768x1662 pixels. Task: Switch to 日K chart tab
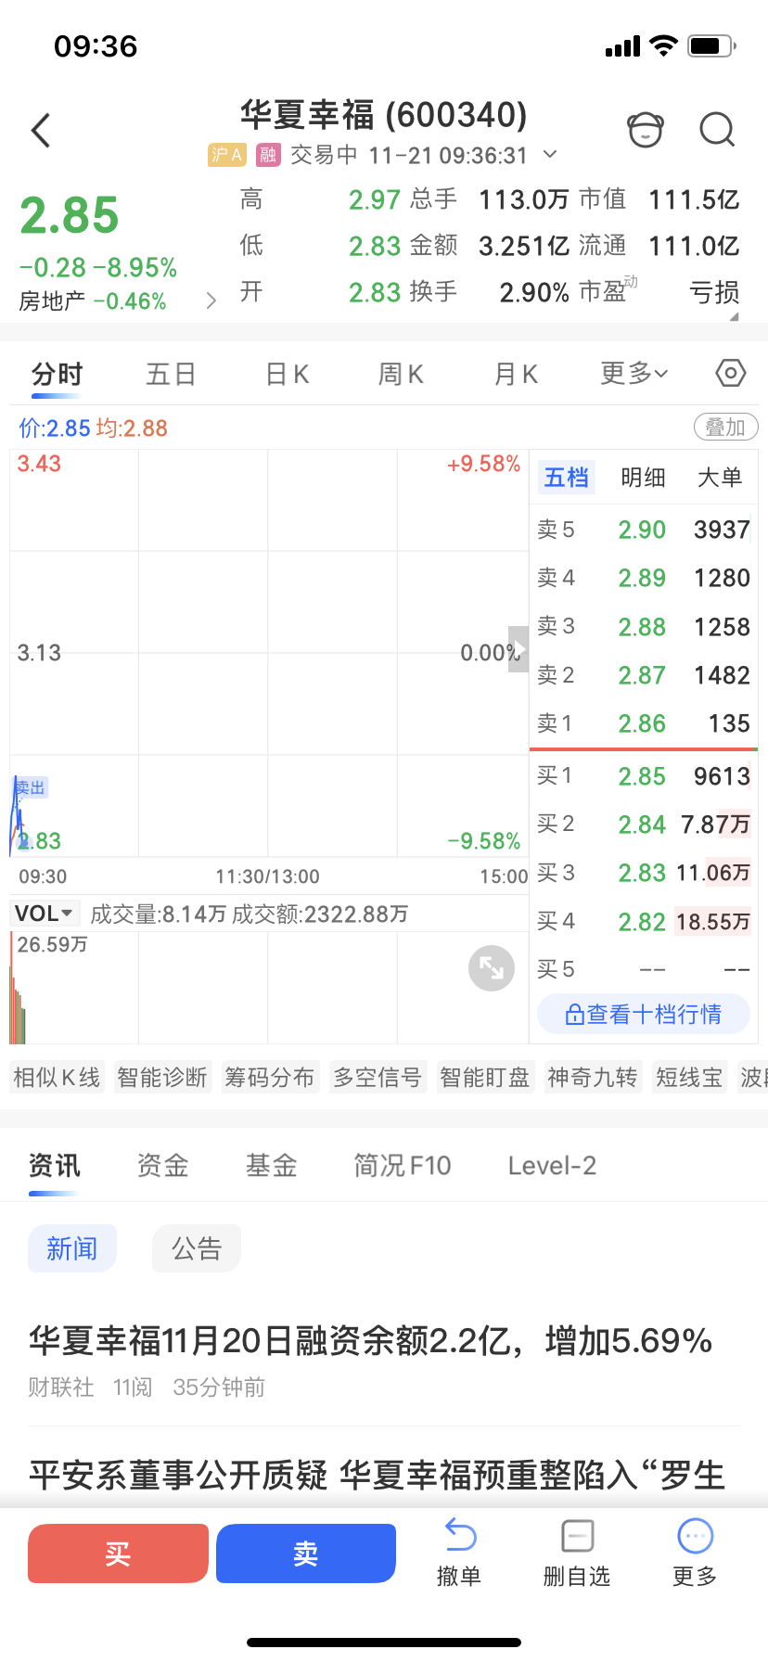288,375
